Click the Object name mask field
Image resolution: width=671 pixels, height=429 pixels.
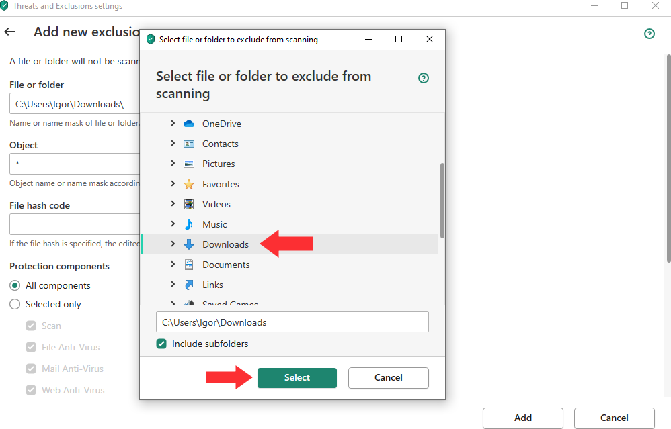tap(75, 164)
